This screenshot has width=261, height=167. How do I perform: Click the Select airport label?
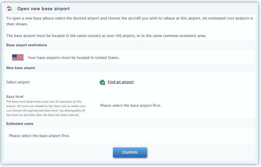pos(18,82)
